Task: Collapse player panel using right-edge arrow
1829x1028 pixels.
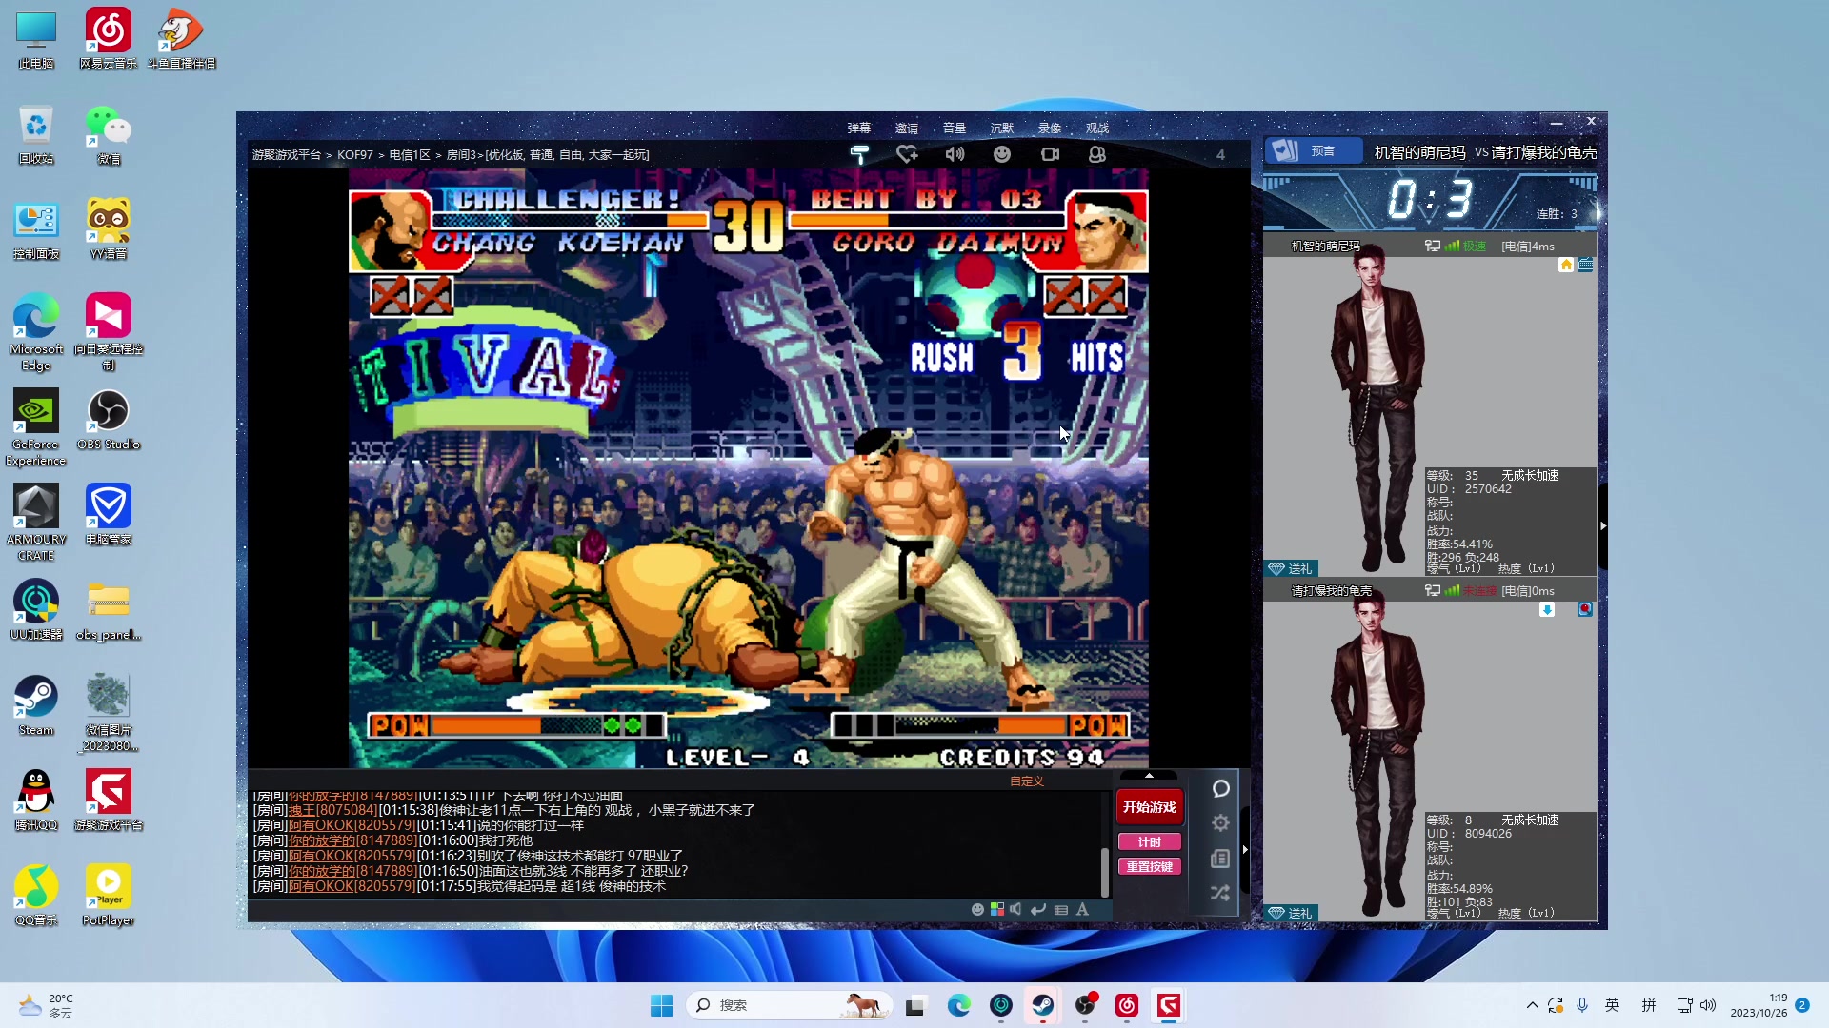Action: coord(1602,525)
